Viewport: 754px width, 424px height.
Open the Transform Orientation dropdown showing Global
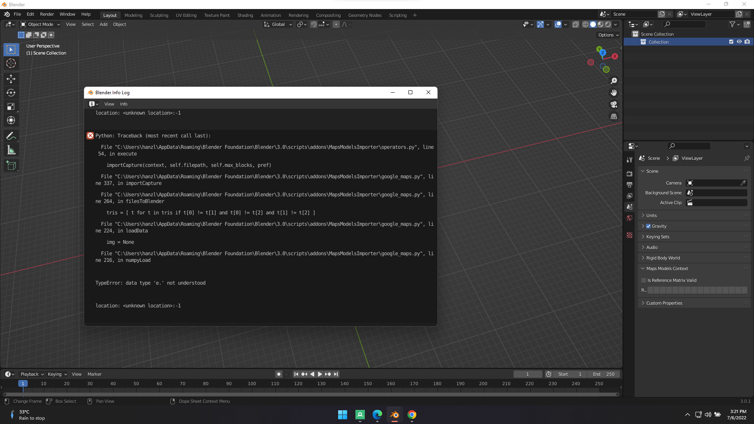click(x=278, y=24)
